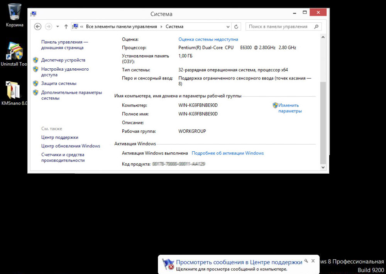Click the computer icon in address bar

[x=75, y=26]
